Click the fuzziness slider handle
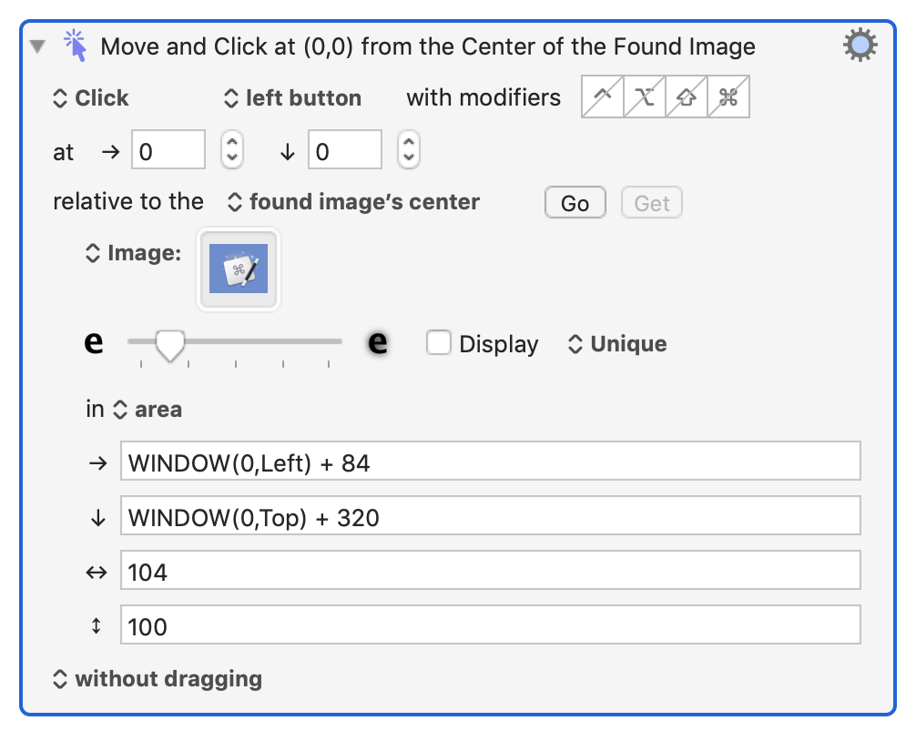The width and height of the screenshot is (916, 741). pyautogui.click(x=169, y=343)
